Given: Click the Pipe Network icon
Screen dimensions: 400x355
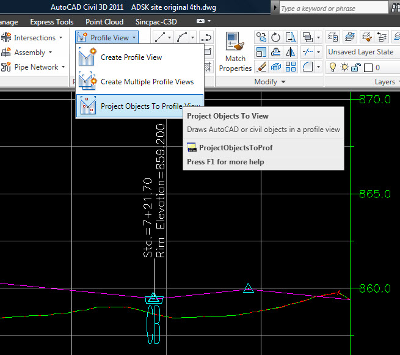Looking at the screenshot, I should coord(6,67).
